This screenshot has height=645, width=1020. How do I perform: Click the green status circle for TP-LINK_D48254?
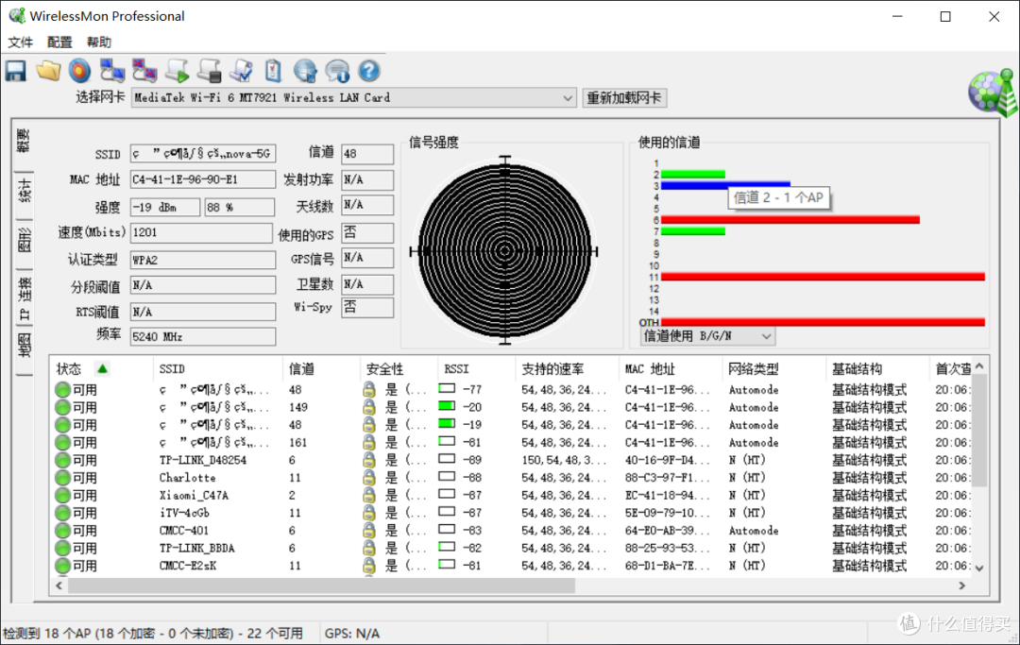[62, 460]
